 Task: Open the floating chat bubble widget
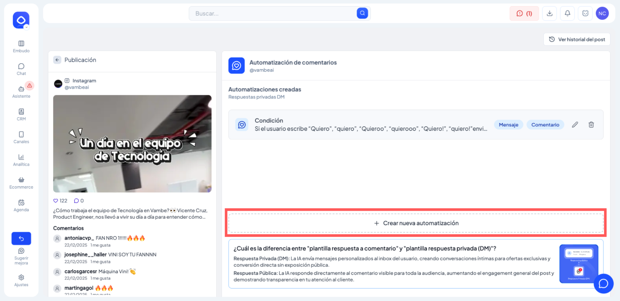[603, 283]
